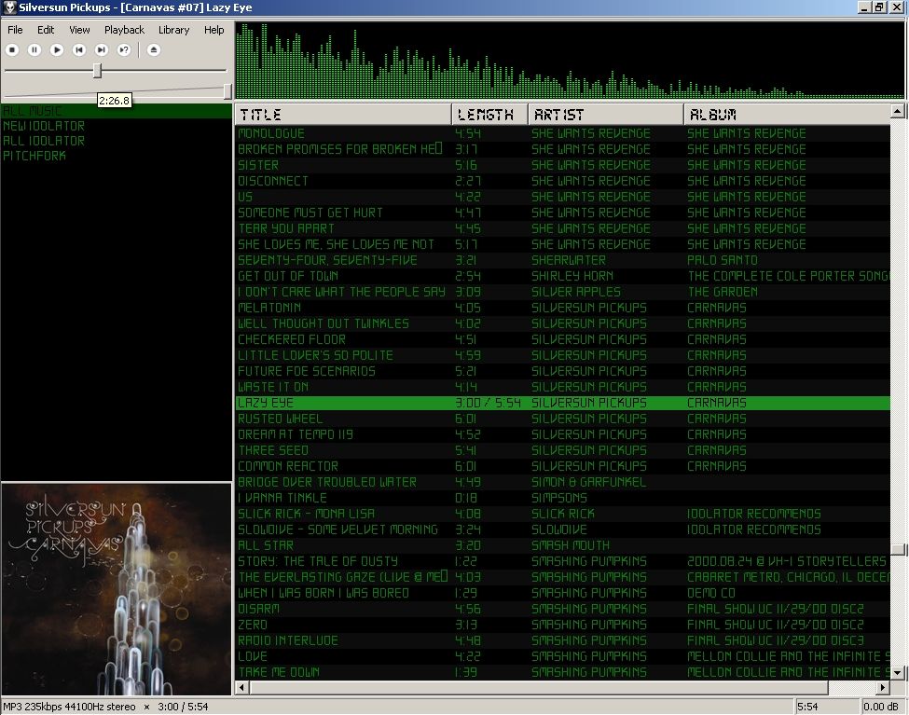Skip to the next track

[102, 49]
